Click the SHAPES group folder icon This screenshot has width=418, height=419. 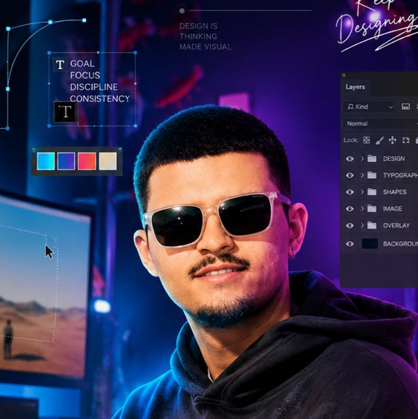(x=372, y=192)
